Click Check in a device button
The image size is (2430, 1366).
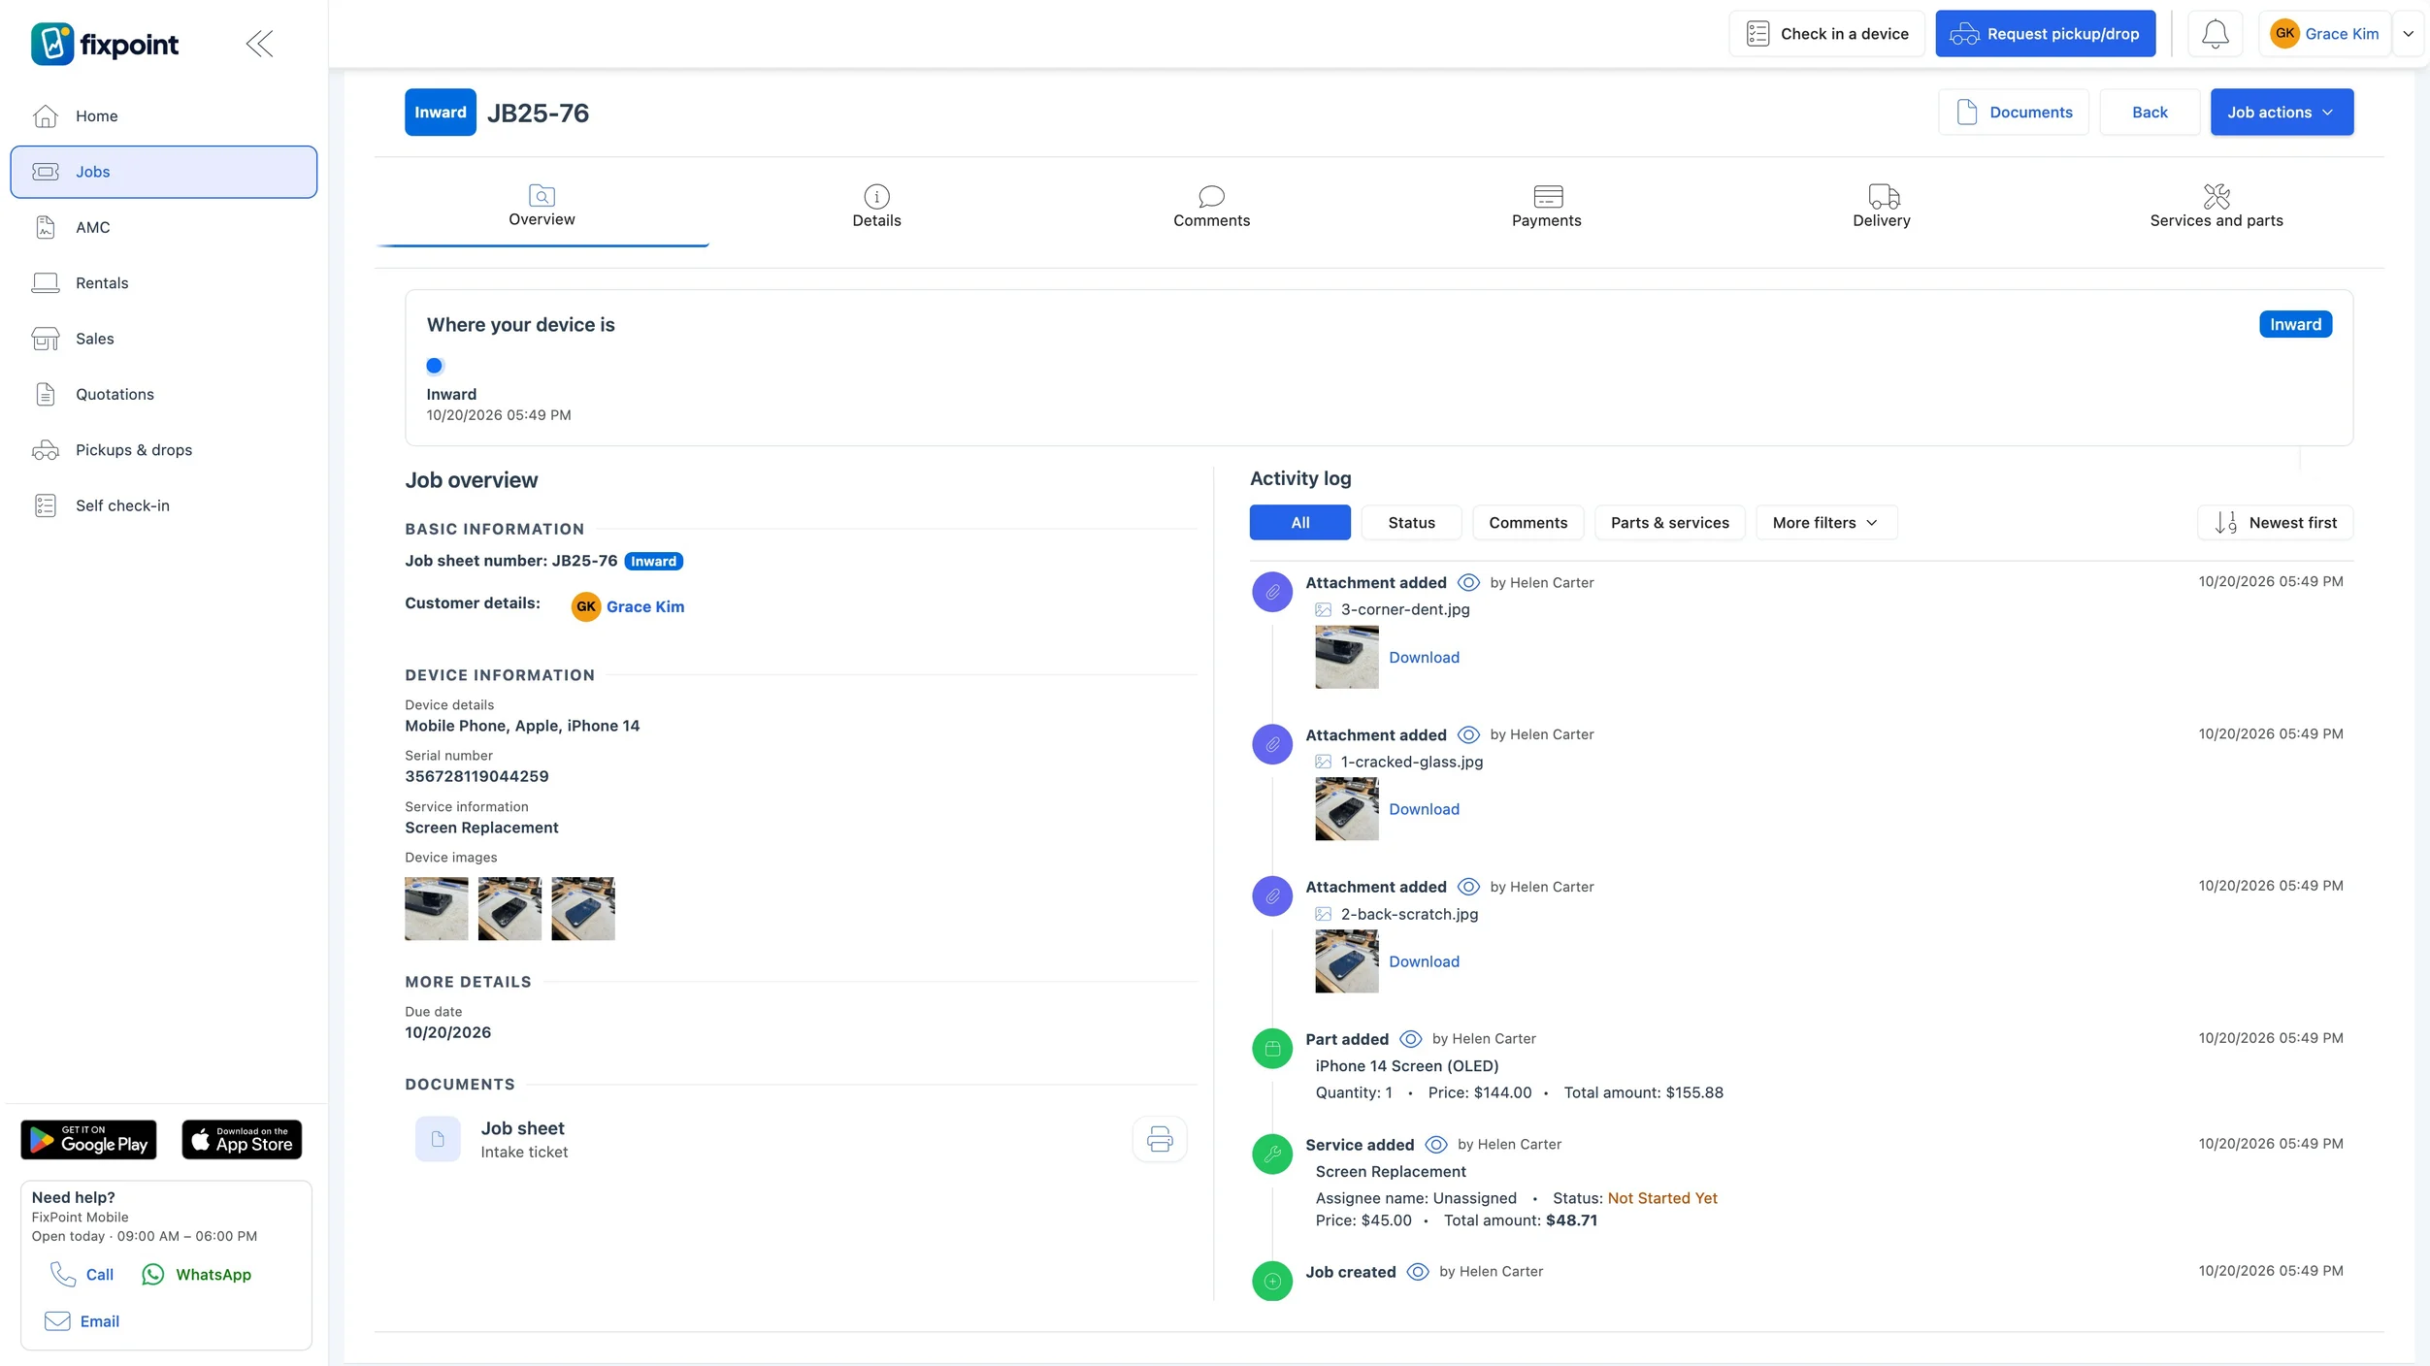(x=1826, y=34)
